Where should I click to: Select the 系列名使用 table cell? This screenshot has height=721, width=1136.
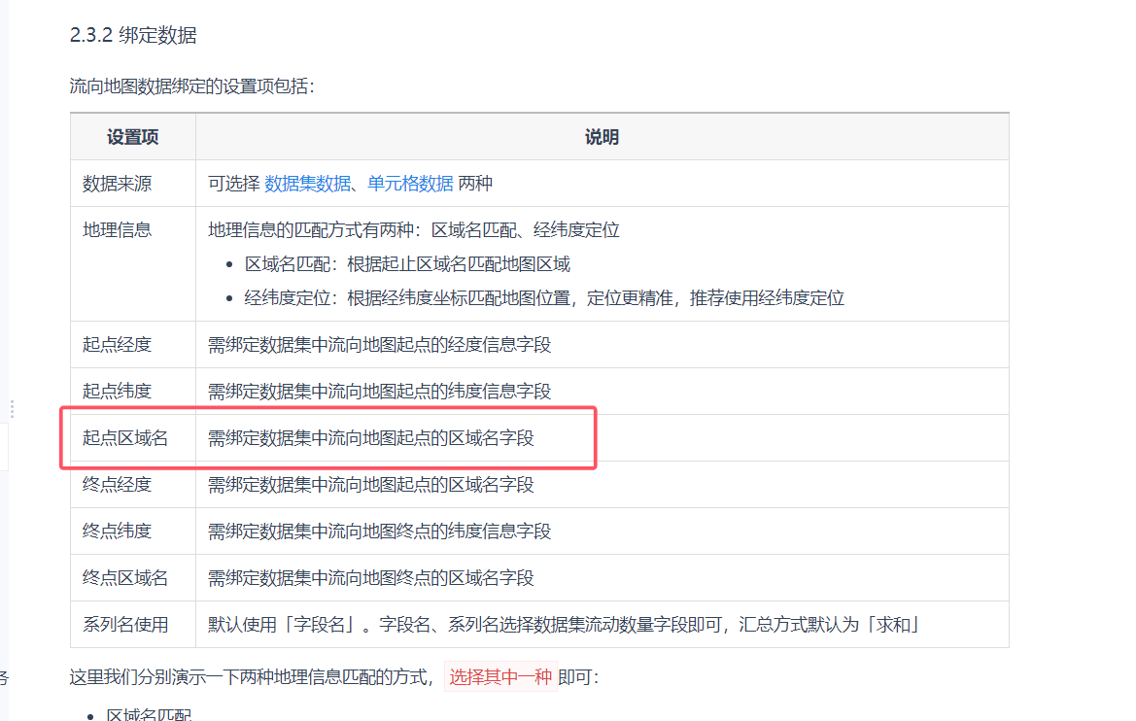point(125,625)
